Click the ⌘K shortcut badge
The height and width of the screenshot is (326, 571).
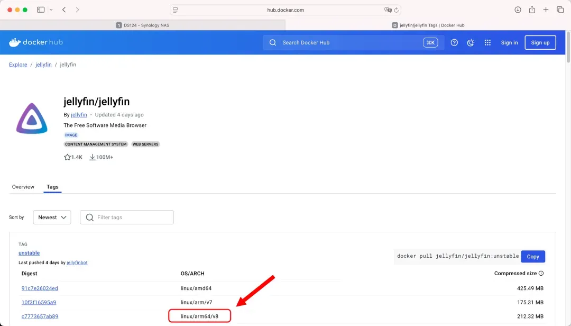tap(430, 43)
